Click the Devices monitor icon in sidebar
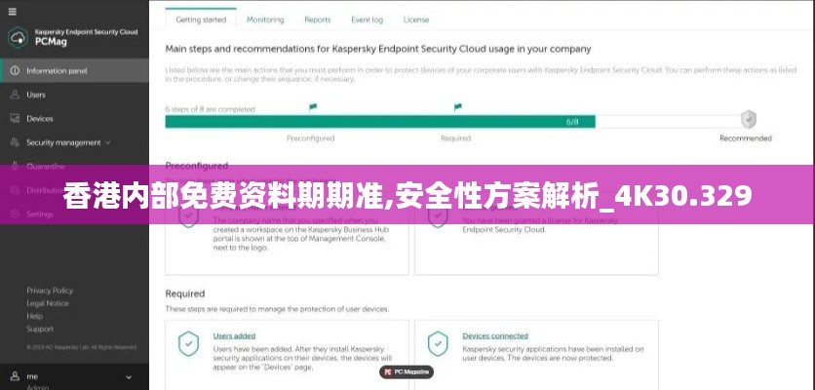Screen dimensions: 815x390 click(x=15, y=118)
